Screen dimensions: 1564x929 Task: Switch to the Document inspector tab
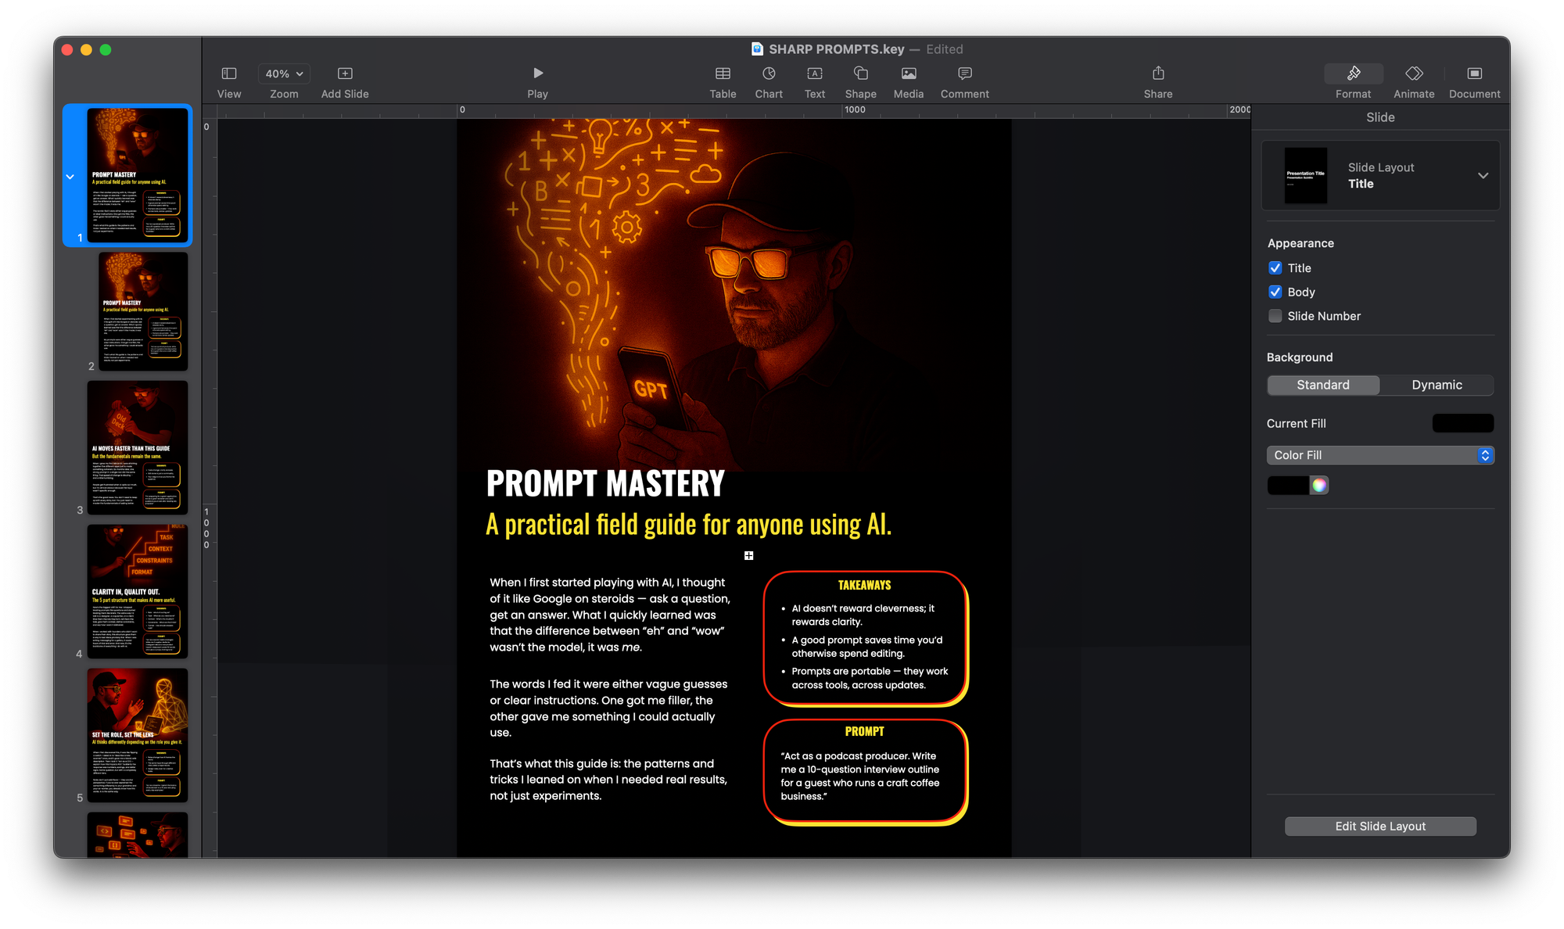[1474, 74]
